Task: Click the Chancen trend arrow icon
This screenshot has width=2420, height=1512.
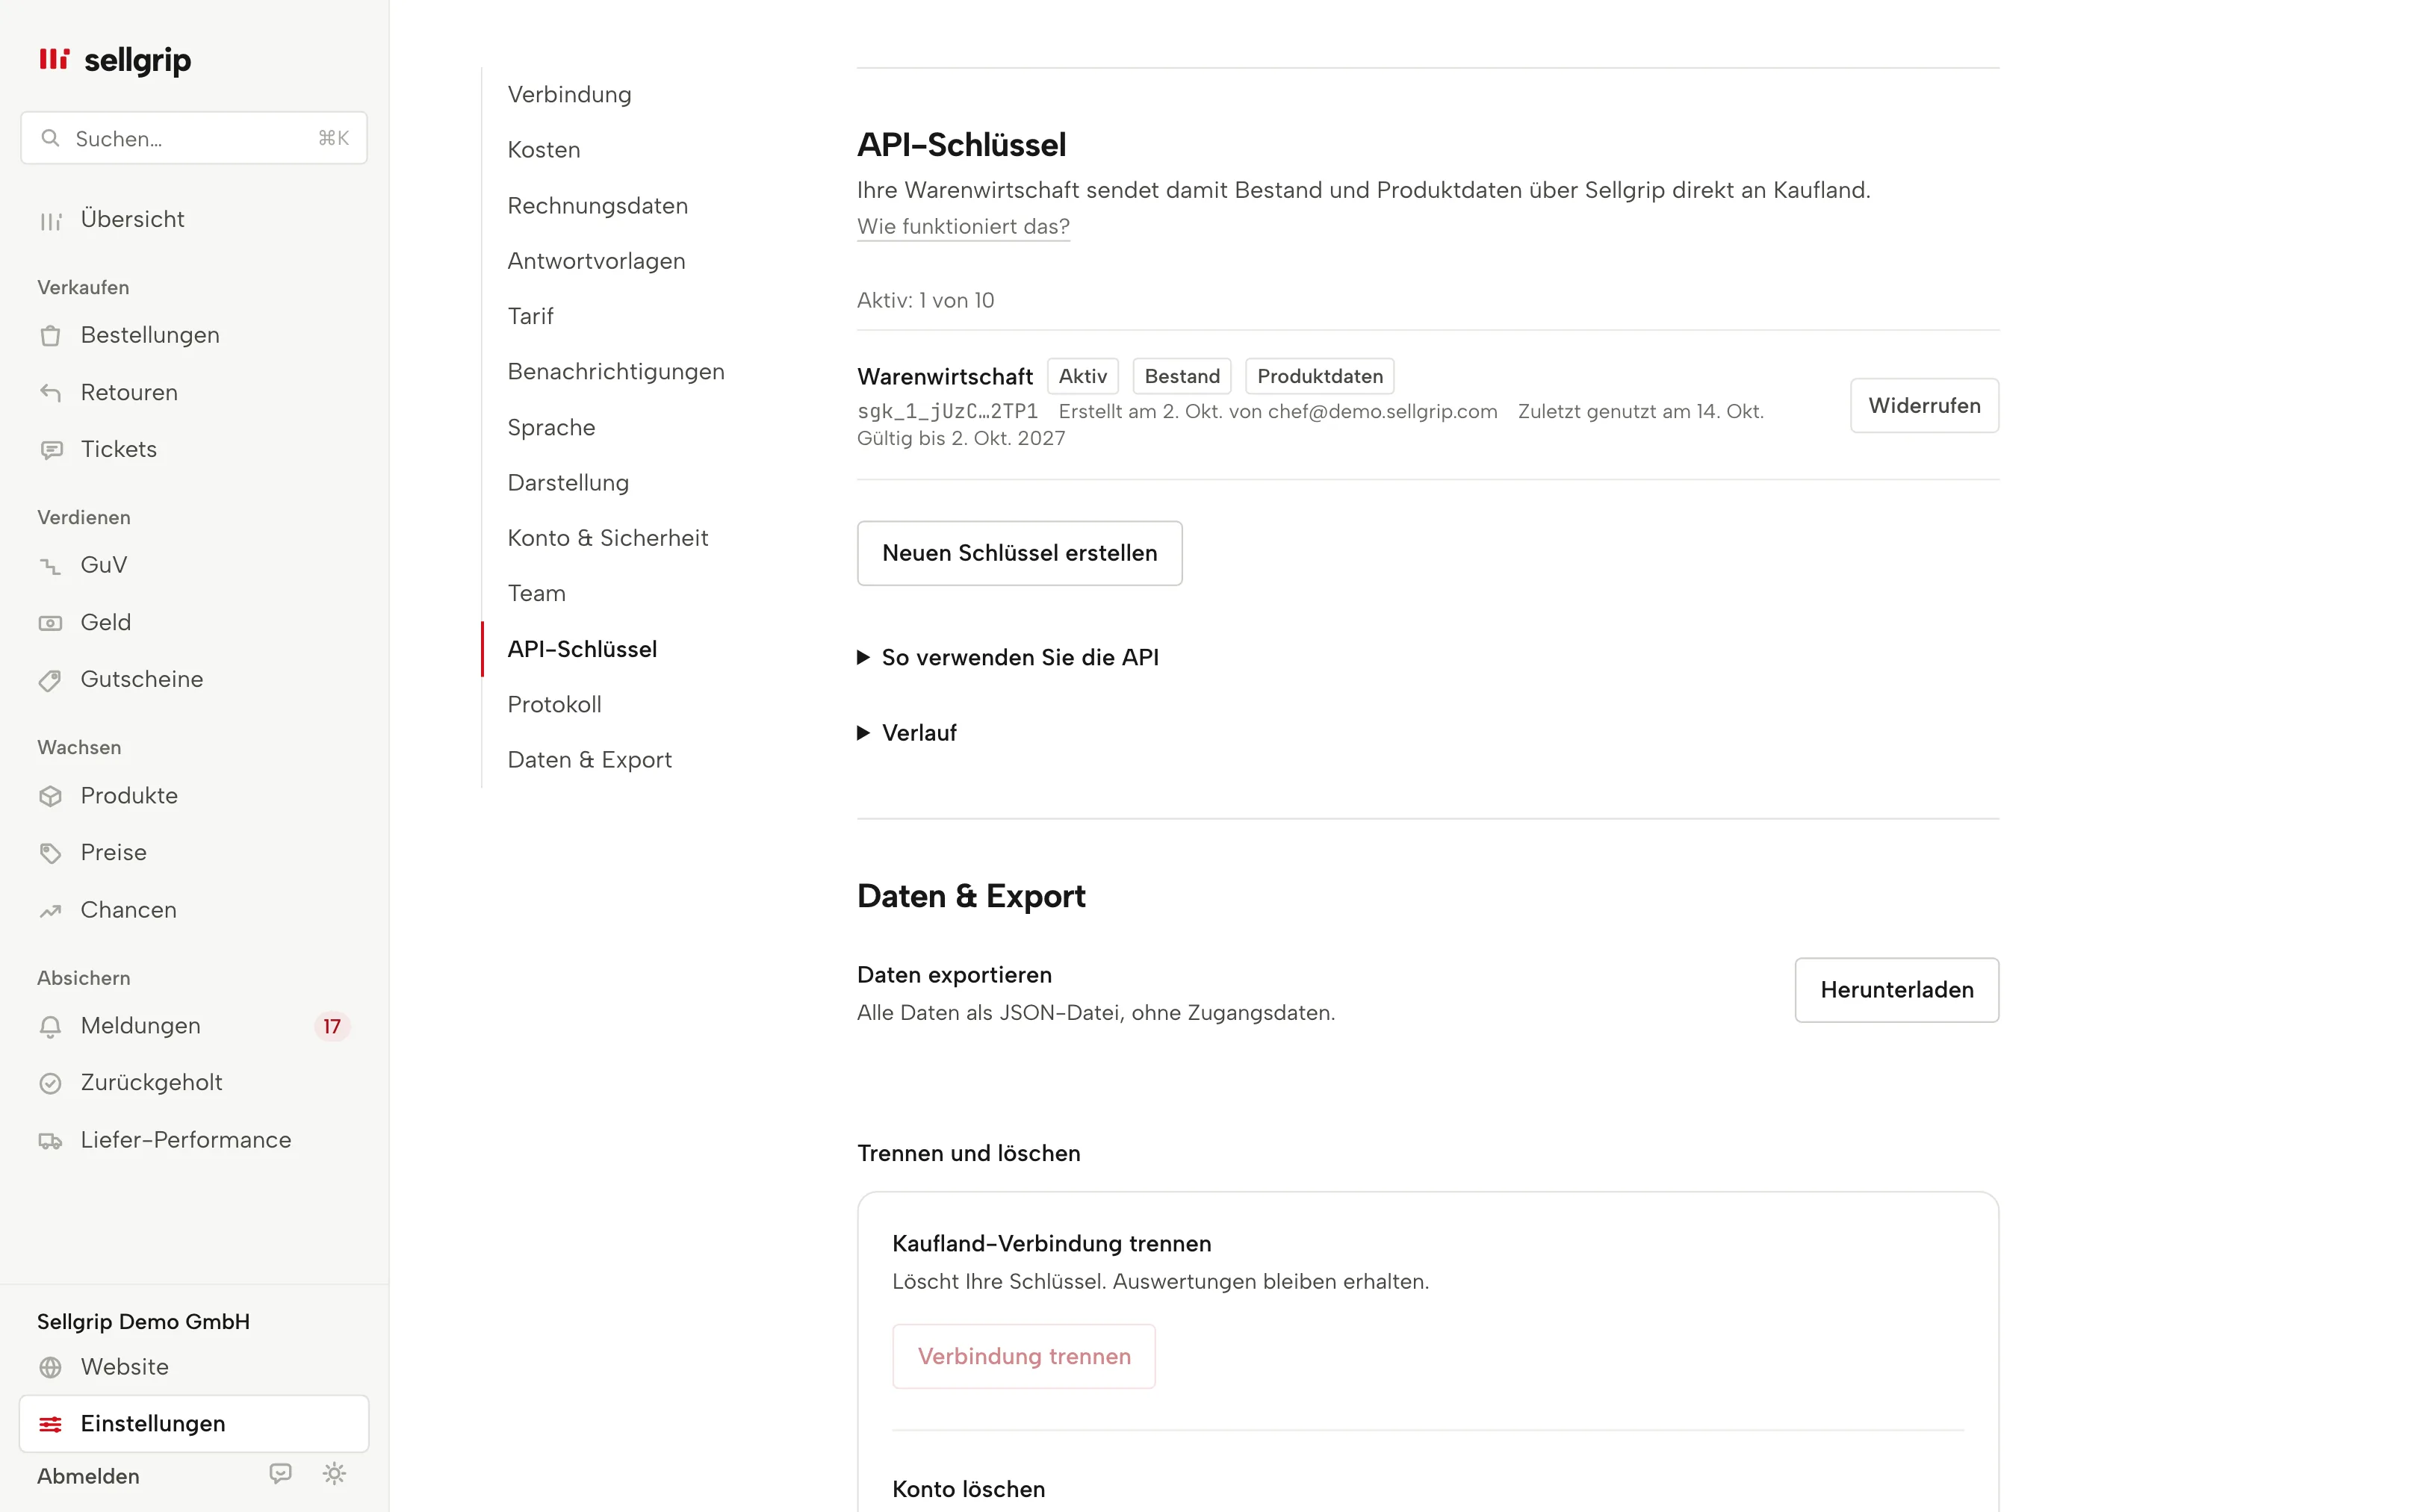Action: click(50, 910)
